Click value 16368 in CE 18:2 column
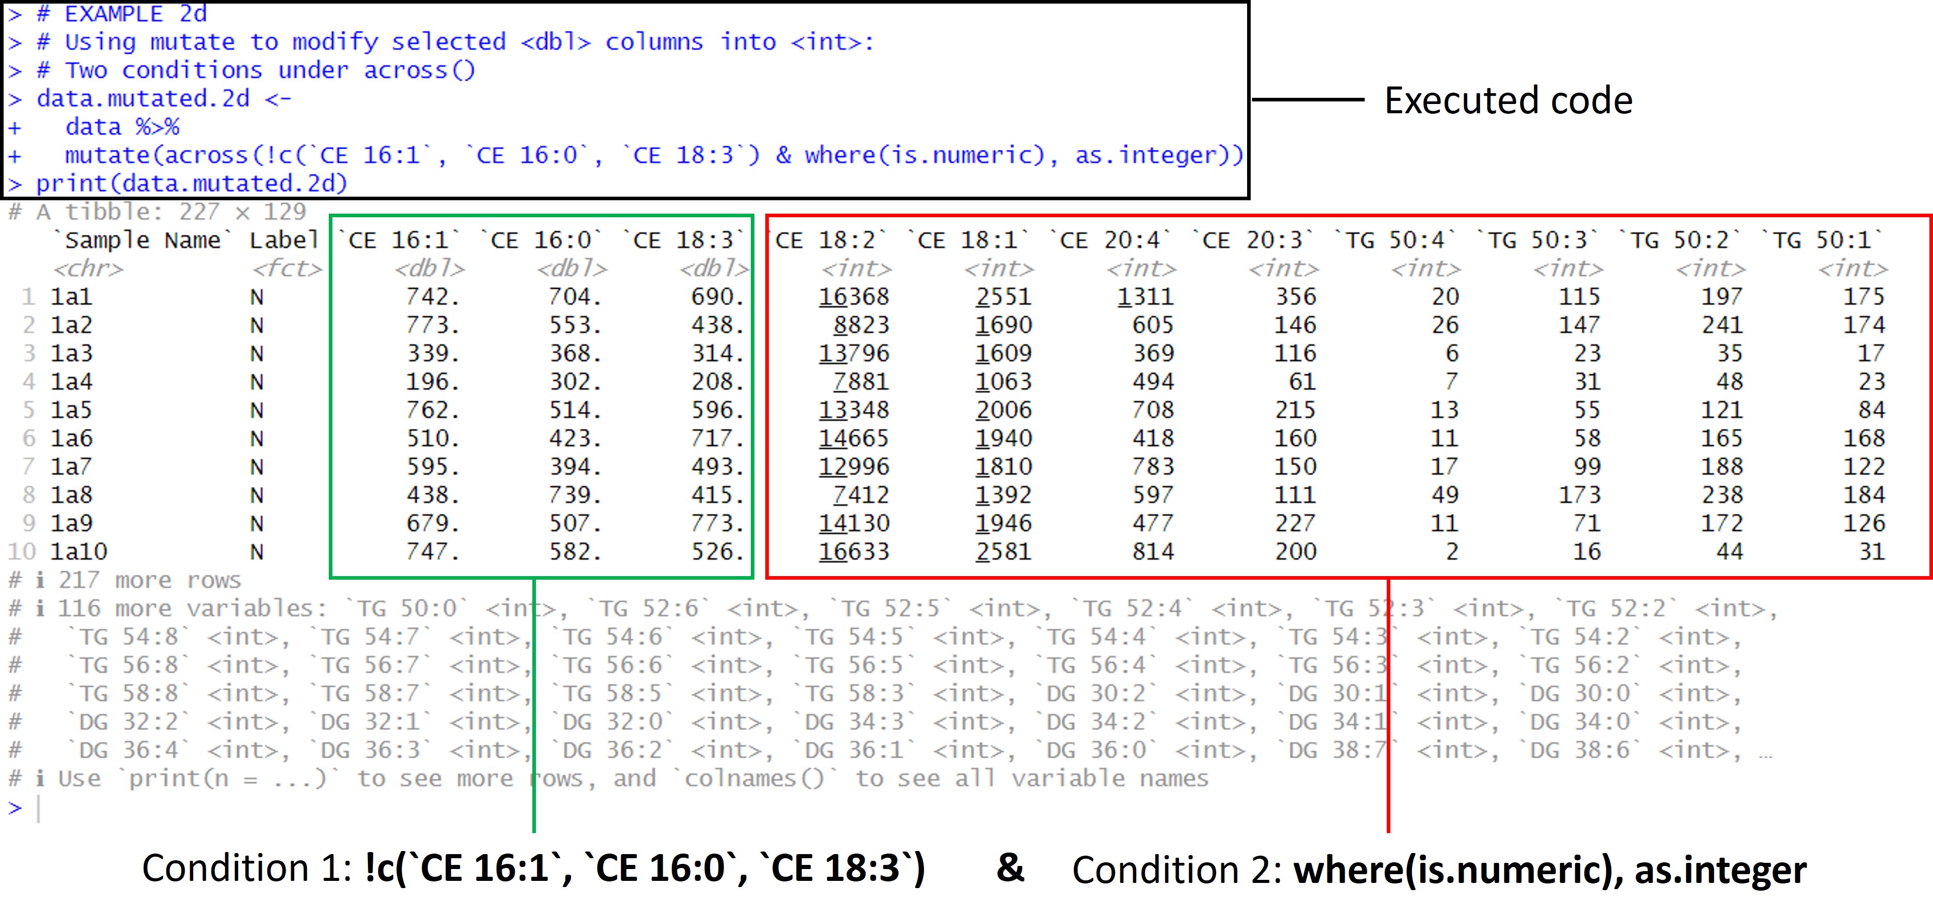The image size is (1933, 920). [853, 297]
